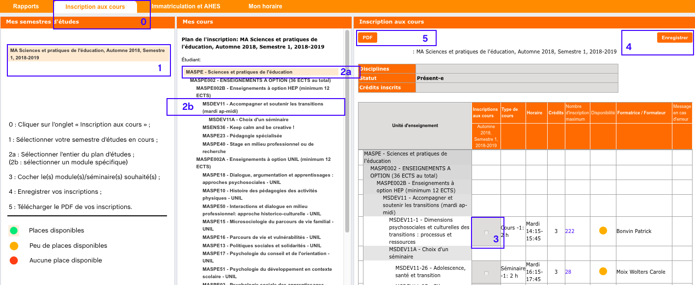The height and width of the screenshot is (285, 695).
Task: Open the Rapports tab
Action: click(26, 6)
